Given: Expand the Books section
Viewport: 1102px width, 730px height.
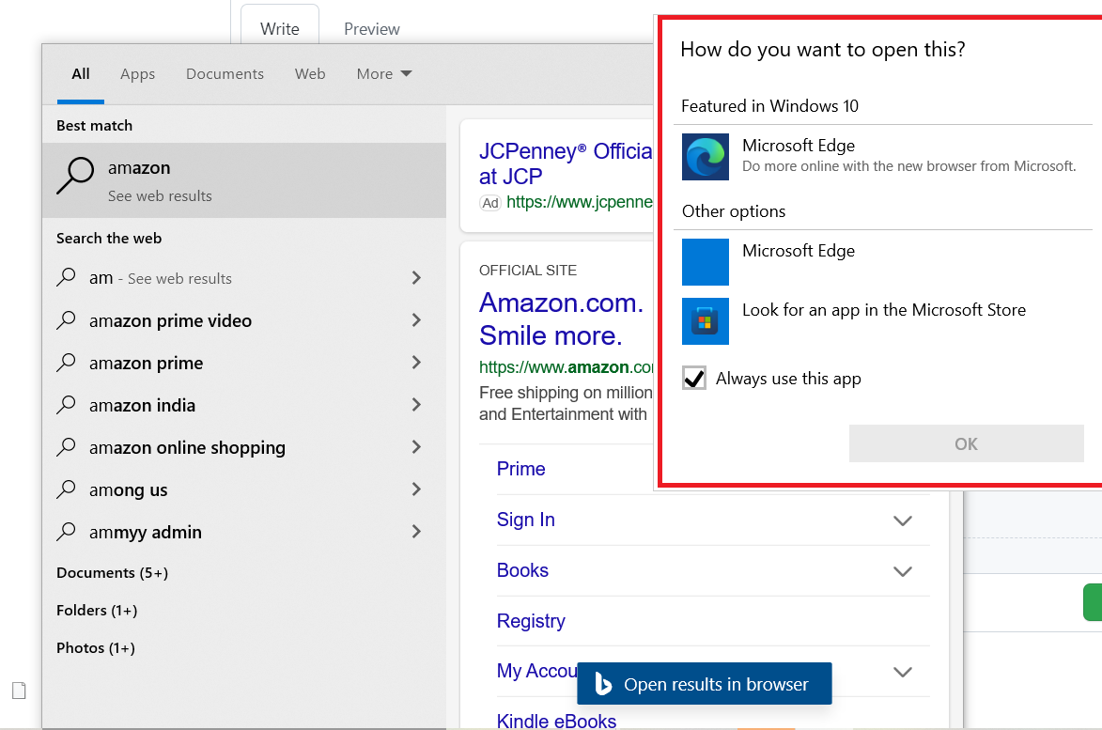Looking at the screenshot, I should 902,570.
